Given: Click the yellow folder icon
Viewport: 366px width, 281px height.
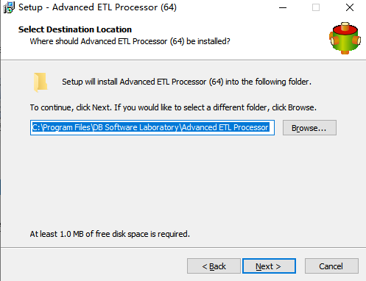Looking at the screenshot, I should point(41,82).
